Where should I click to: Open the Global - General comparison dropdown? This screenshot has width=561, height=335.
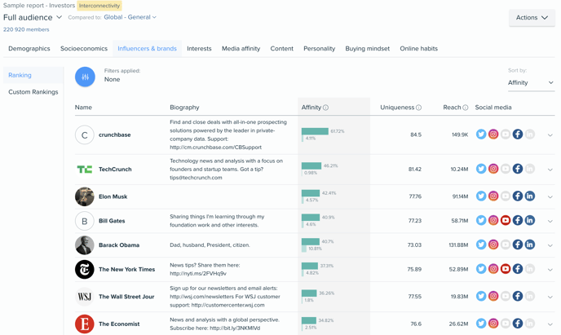click(x=130, y=17)
